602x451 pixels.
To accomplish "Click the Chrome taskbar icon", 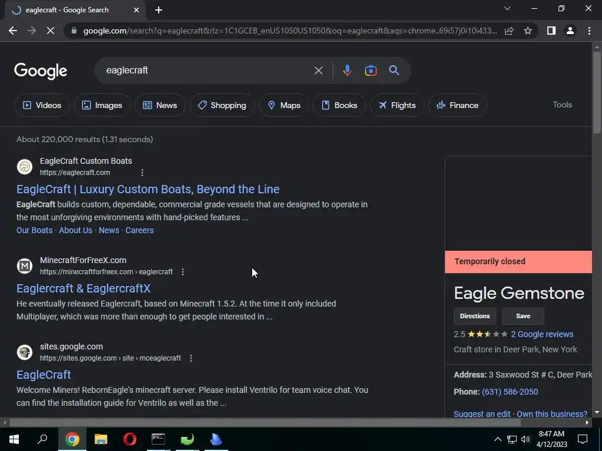I will [x=72, y=439].
